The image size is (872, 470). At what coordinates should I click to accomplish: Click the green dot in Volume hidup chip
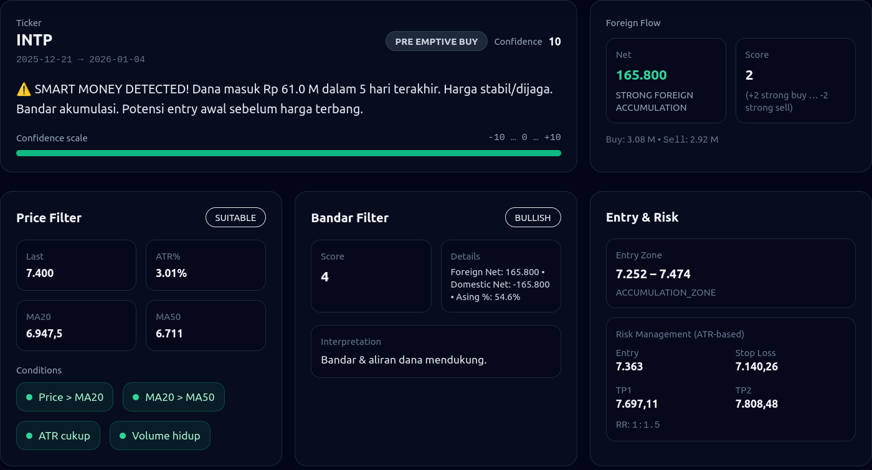122,436
